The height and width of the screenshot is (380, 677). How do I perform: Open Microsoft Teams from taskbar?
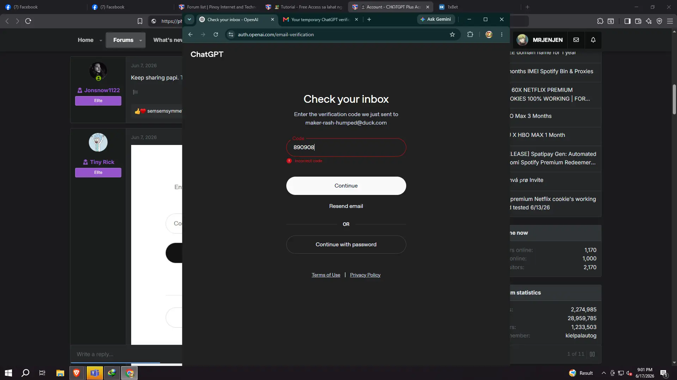pyautogui.click(x=94, y=373)
